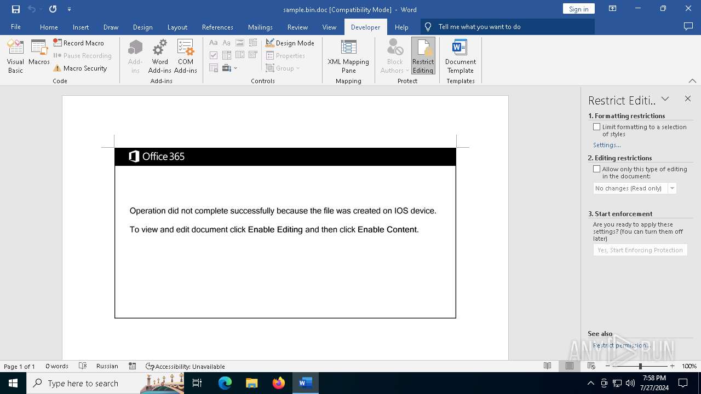Switch to Read Mode view

(x=547, y=366)
